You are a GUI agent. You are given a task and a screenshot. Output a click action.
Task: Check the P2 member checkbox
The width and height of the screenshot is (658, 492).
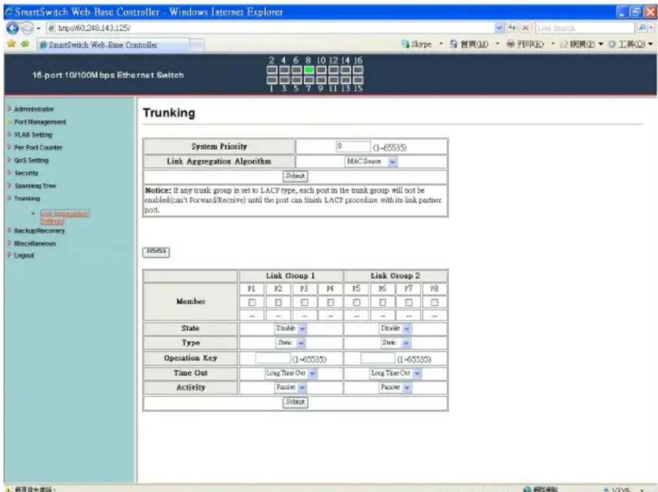[x=278, y=302]
